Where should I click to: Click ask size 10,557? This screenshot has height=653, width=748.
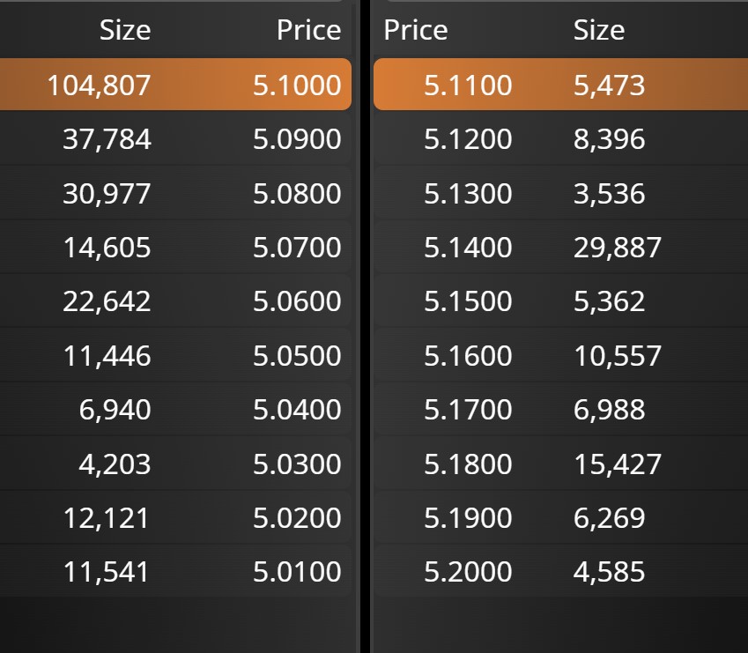(617, 356)
